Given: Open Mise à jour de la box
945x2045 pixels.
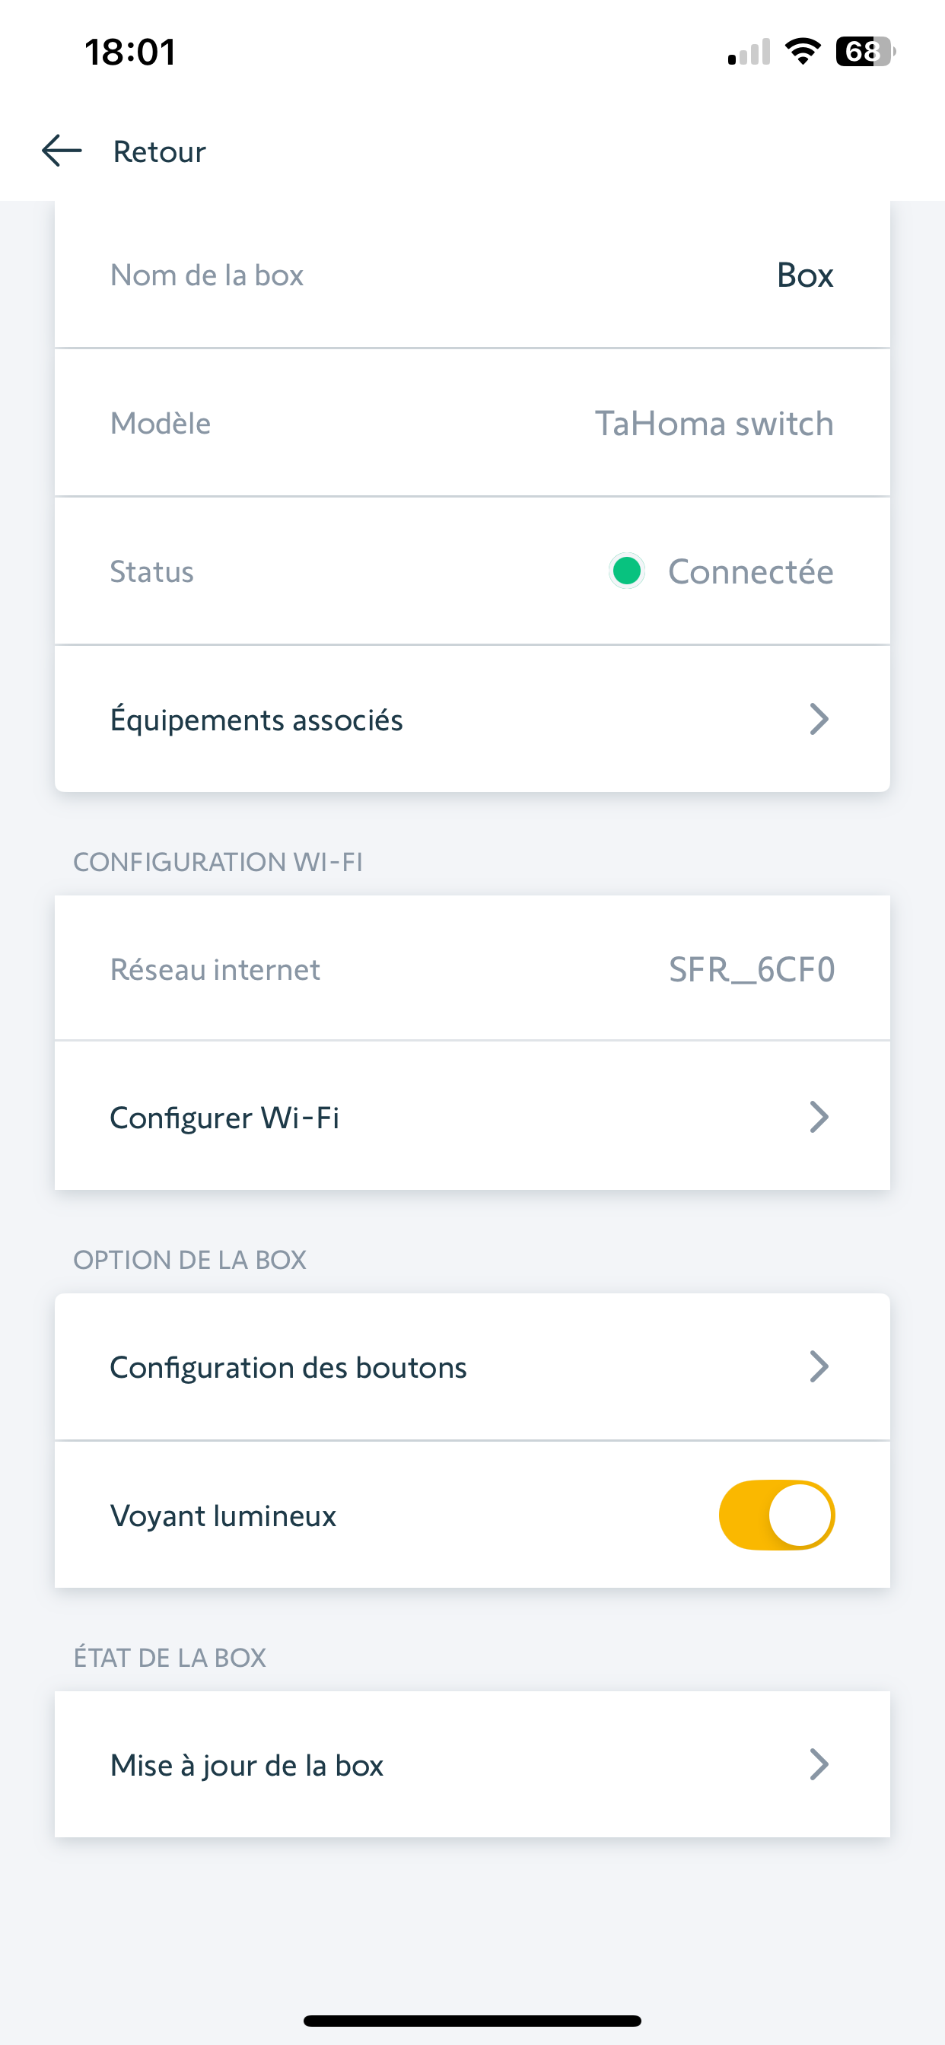Looking at the screenshot, I should click(247, 1766).
